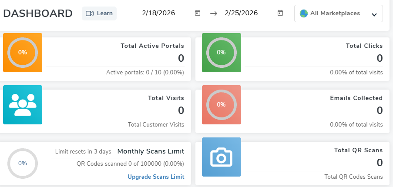This screenshot has width=393, height=187.
Task: Click the teal Total Visits people icon
Action: pos(23,105)
